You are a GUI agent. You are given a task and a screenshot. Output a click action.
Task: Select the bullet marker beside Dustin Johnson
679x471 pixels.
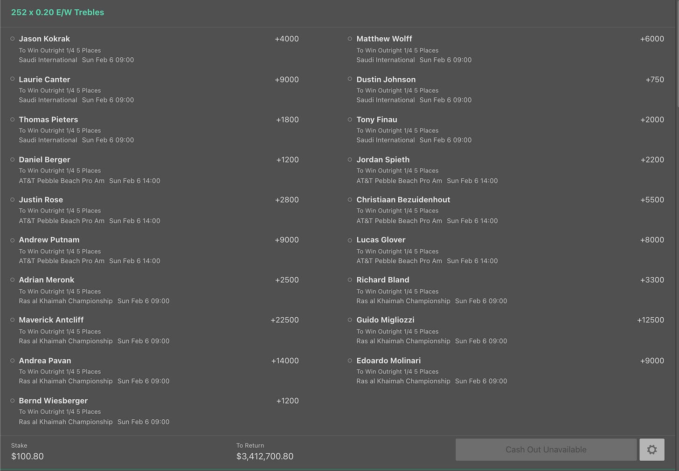350,79
